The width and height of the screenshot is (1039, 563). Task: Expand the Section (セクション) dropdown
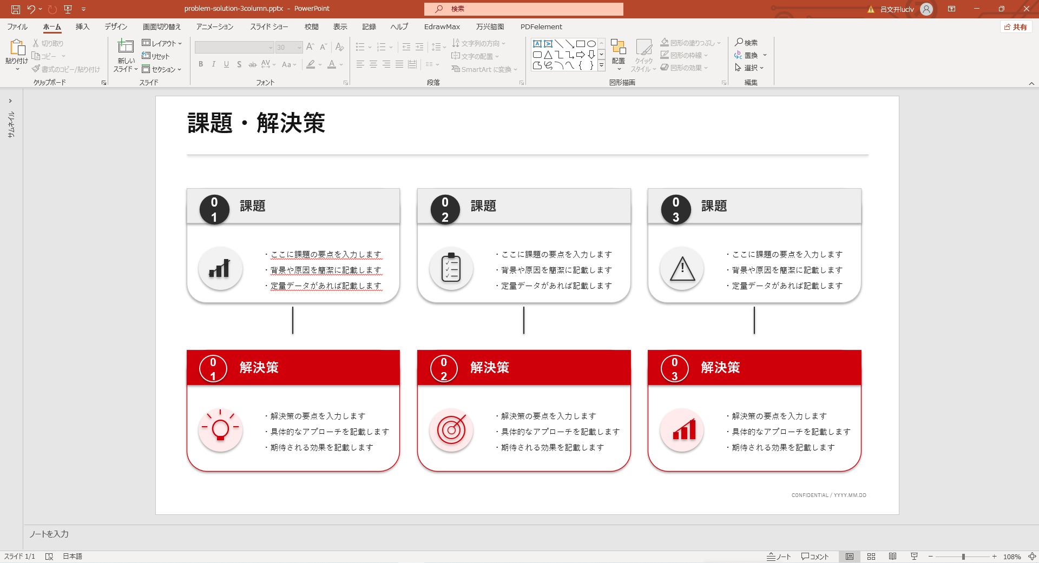coord(162,69)
